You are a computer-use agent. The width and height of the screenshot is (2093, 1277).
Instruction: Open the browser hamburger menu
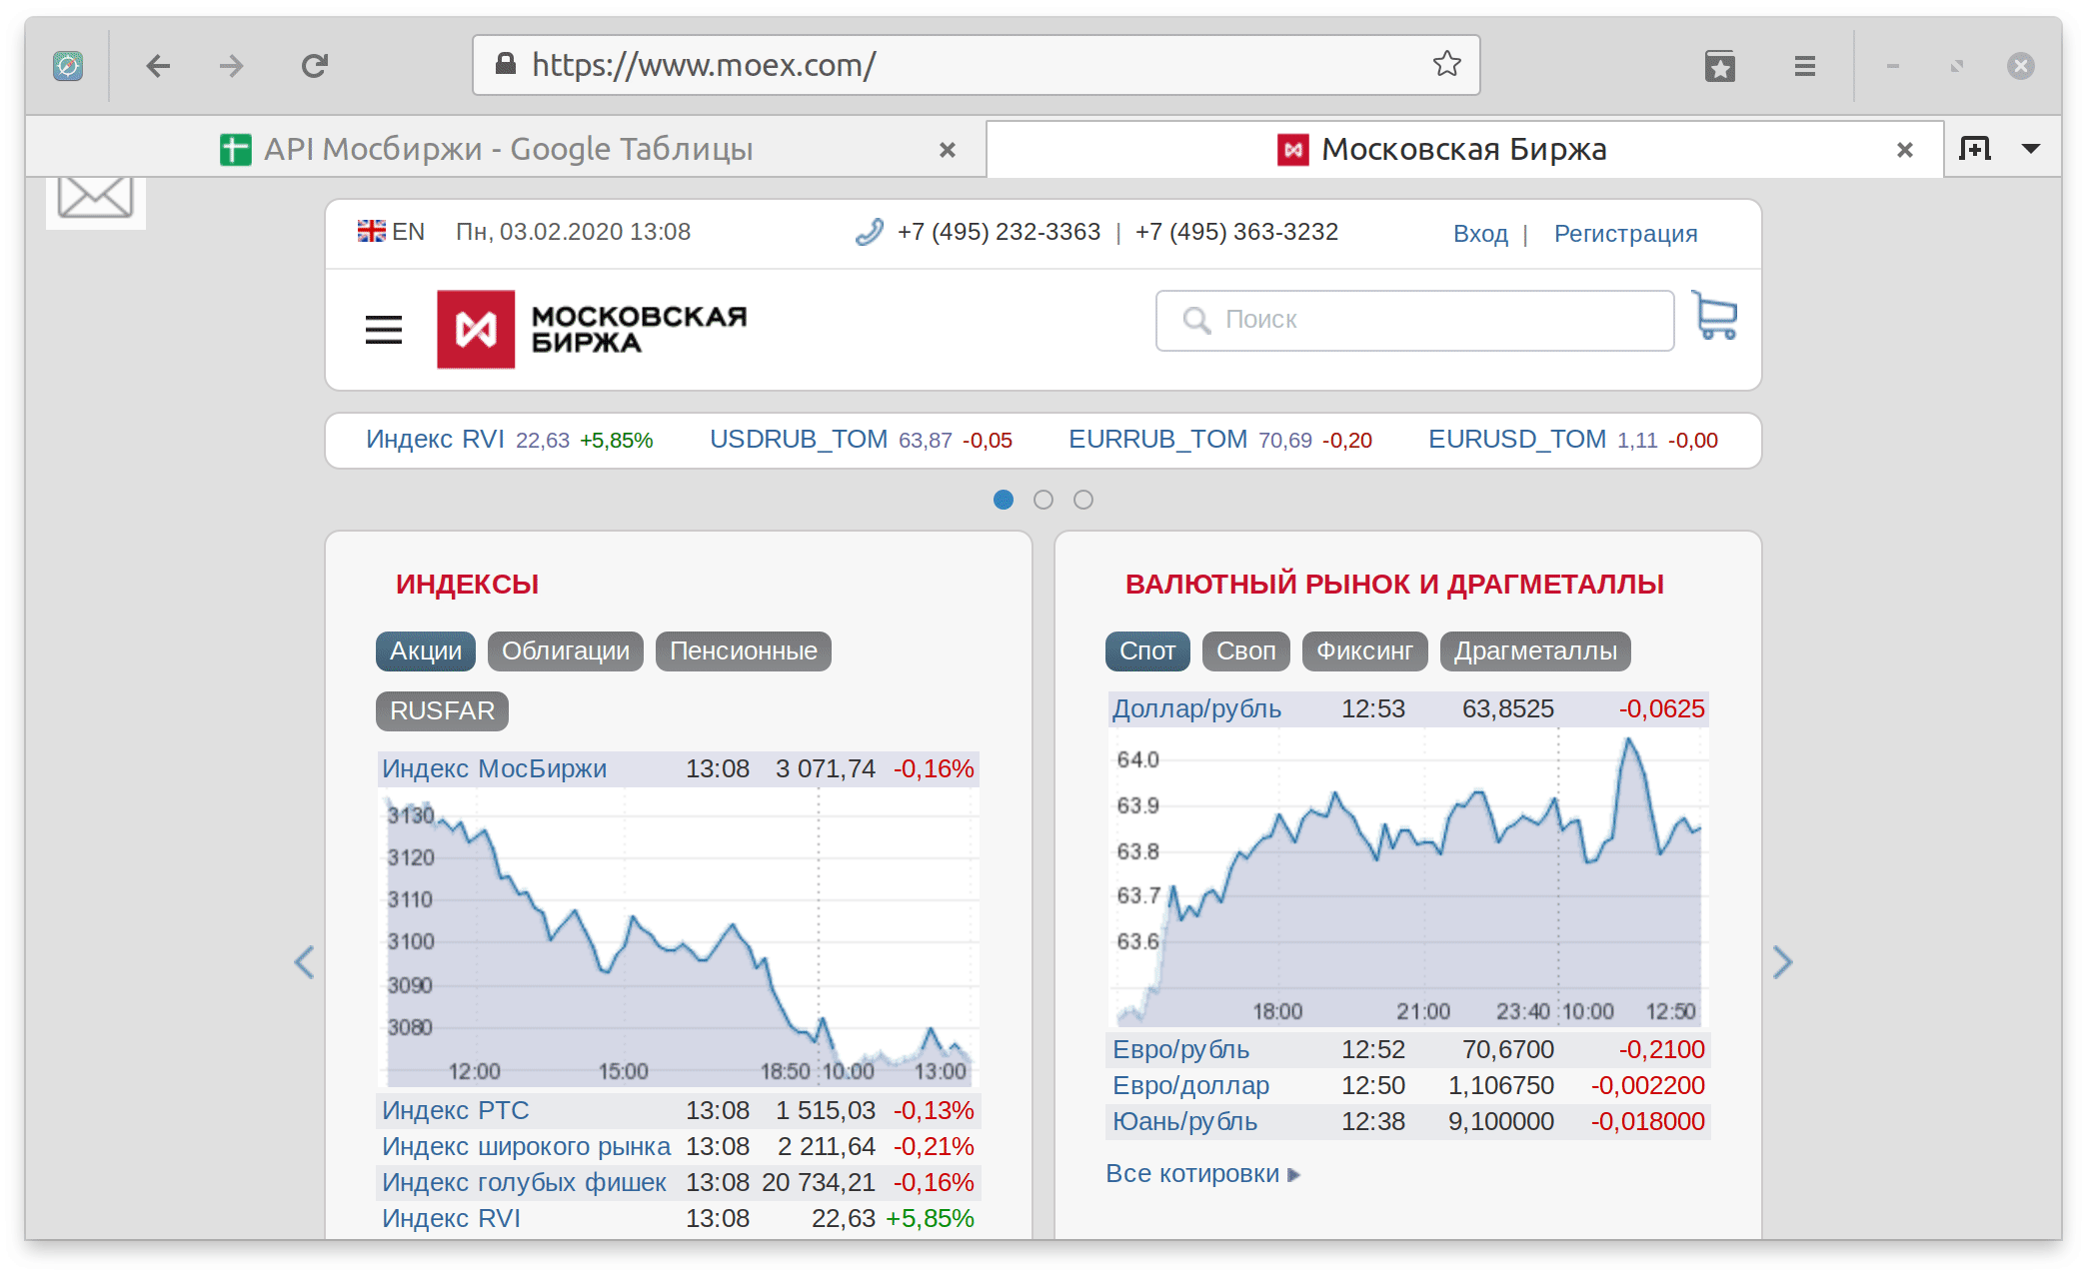click(1804, 66)
